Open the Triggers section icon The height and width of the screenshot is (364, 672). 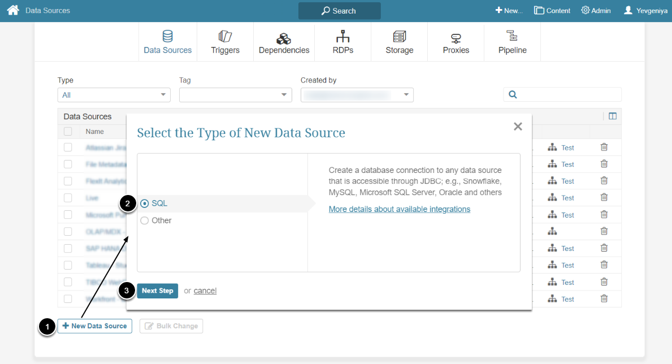tap(225, 37)
